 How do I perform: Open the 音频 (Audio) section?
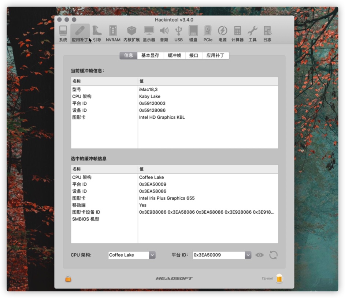coord(164,33)
